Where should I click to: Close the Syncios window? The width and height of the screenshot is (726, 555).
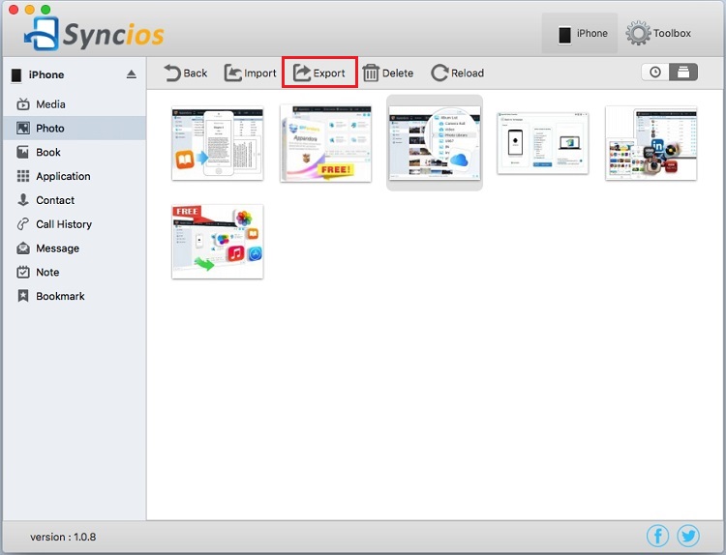click(14, 10)
